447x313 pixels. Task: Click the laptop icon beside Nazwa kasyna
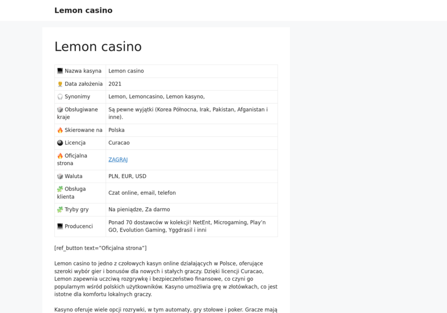tap(60, 71)
